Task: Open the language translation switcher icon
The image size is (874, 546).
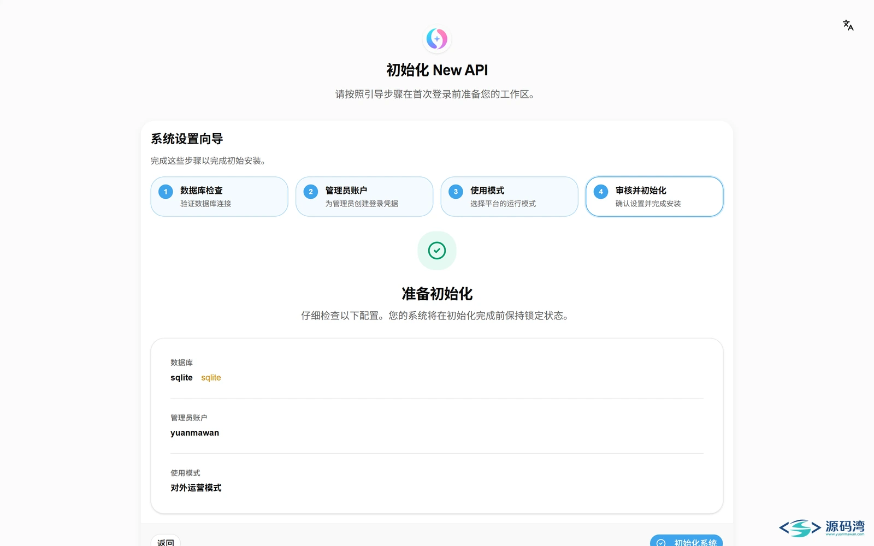Action: (848, 25)
